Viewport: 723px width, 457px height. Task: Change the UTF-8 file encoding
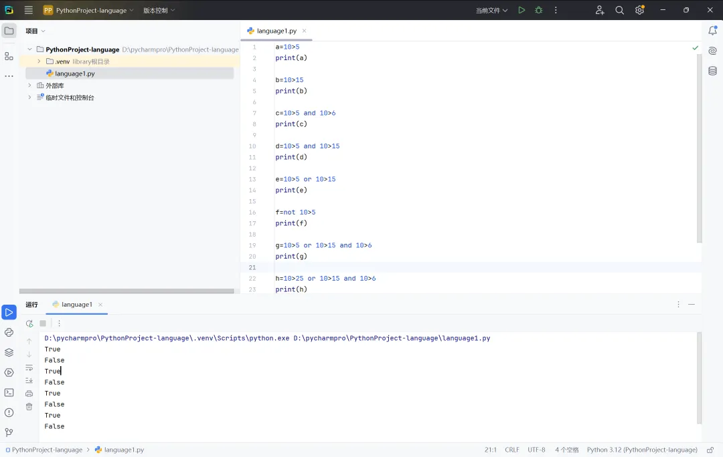(x=536, y=450)
